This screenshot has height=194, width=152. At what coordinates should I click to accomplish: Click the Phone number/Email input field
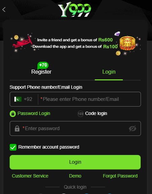coord(90,99)
